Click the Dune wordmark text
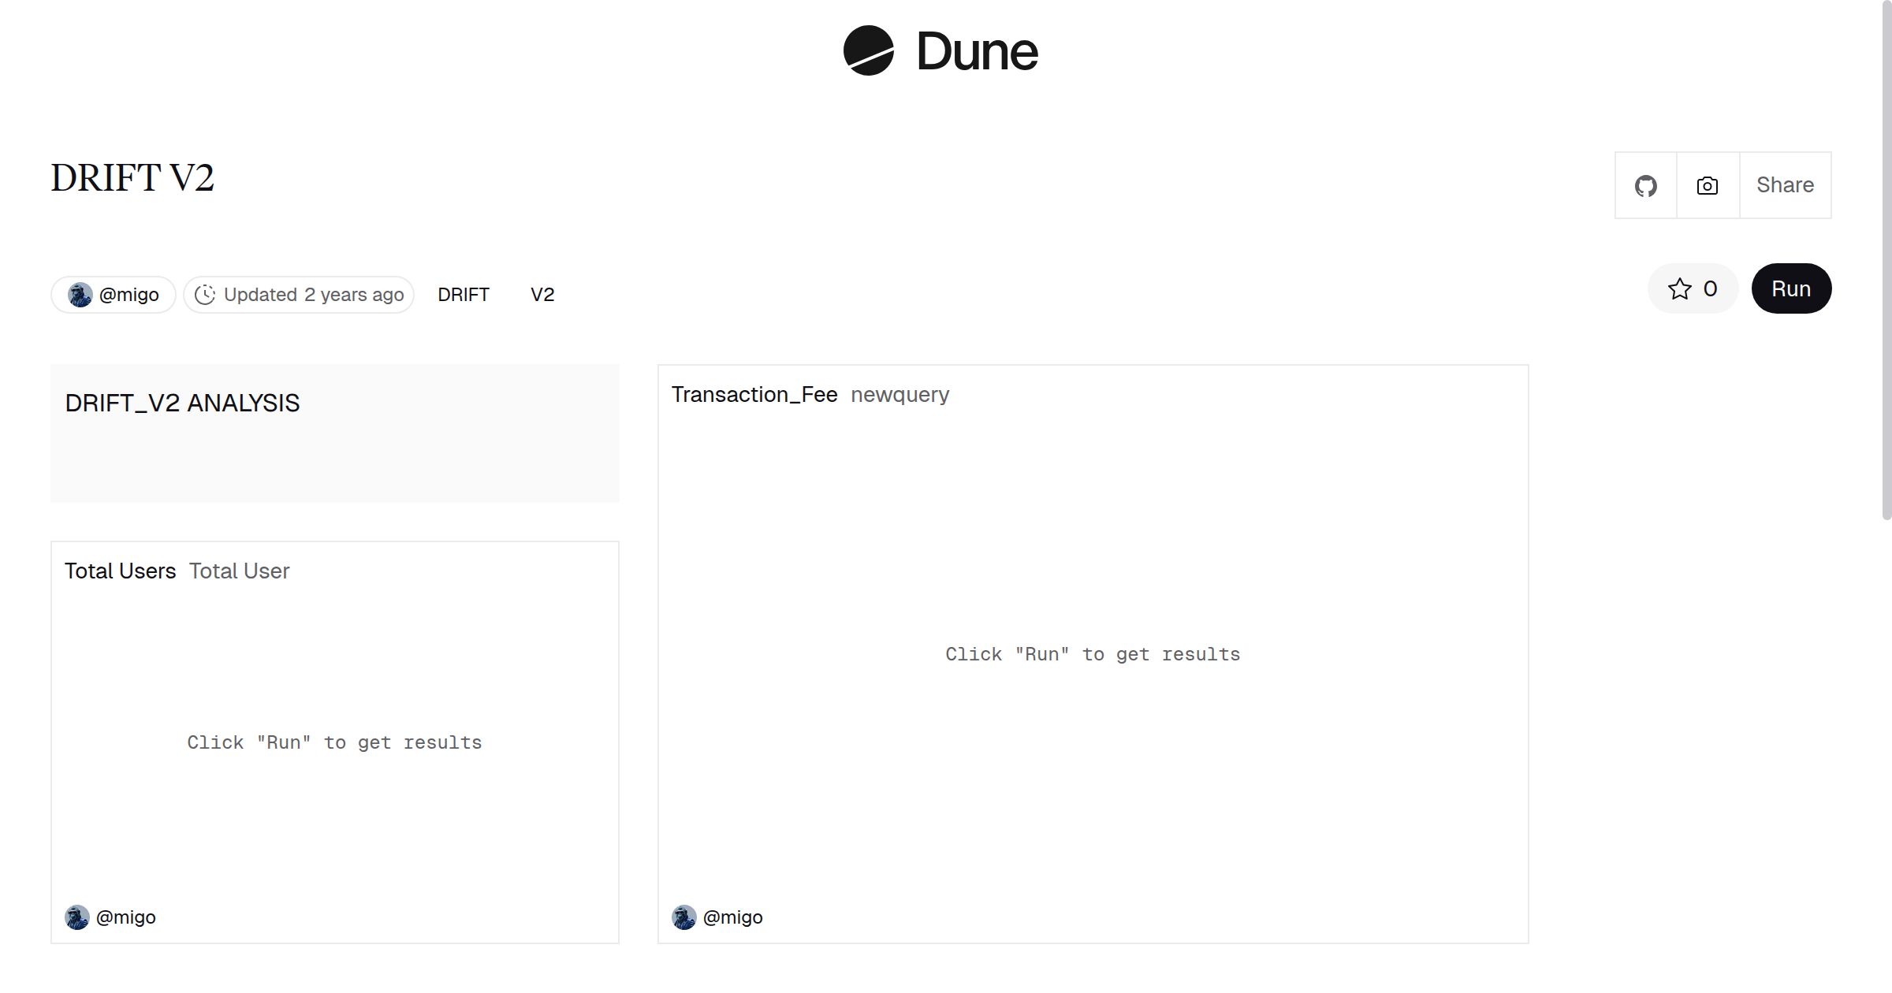This screenshot has width=1892, height=993. click(977, 52)
